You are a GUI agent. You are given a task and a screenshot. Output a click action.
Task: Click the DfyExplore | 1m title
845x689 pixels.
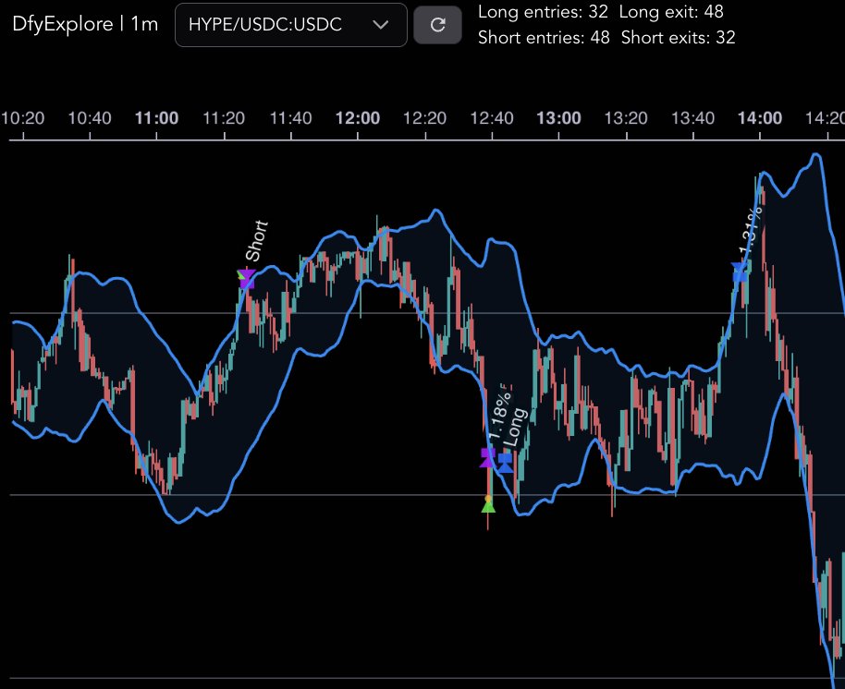tap(85, 24)
